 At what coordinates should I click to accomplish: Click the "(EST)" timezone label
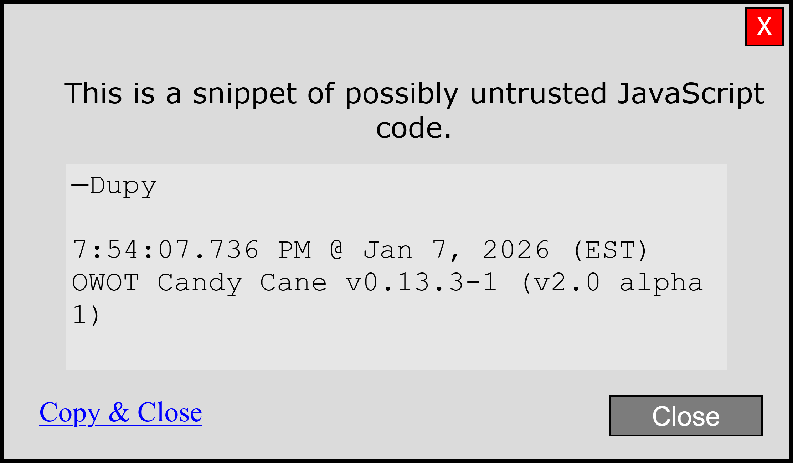(610, 250)
